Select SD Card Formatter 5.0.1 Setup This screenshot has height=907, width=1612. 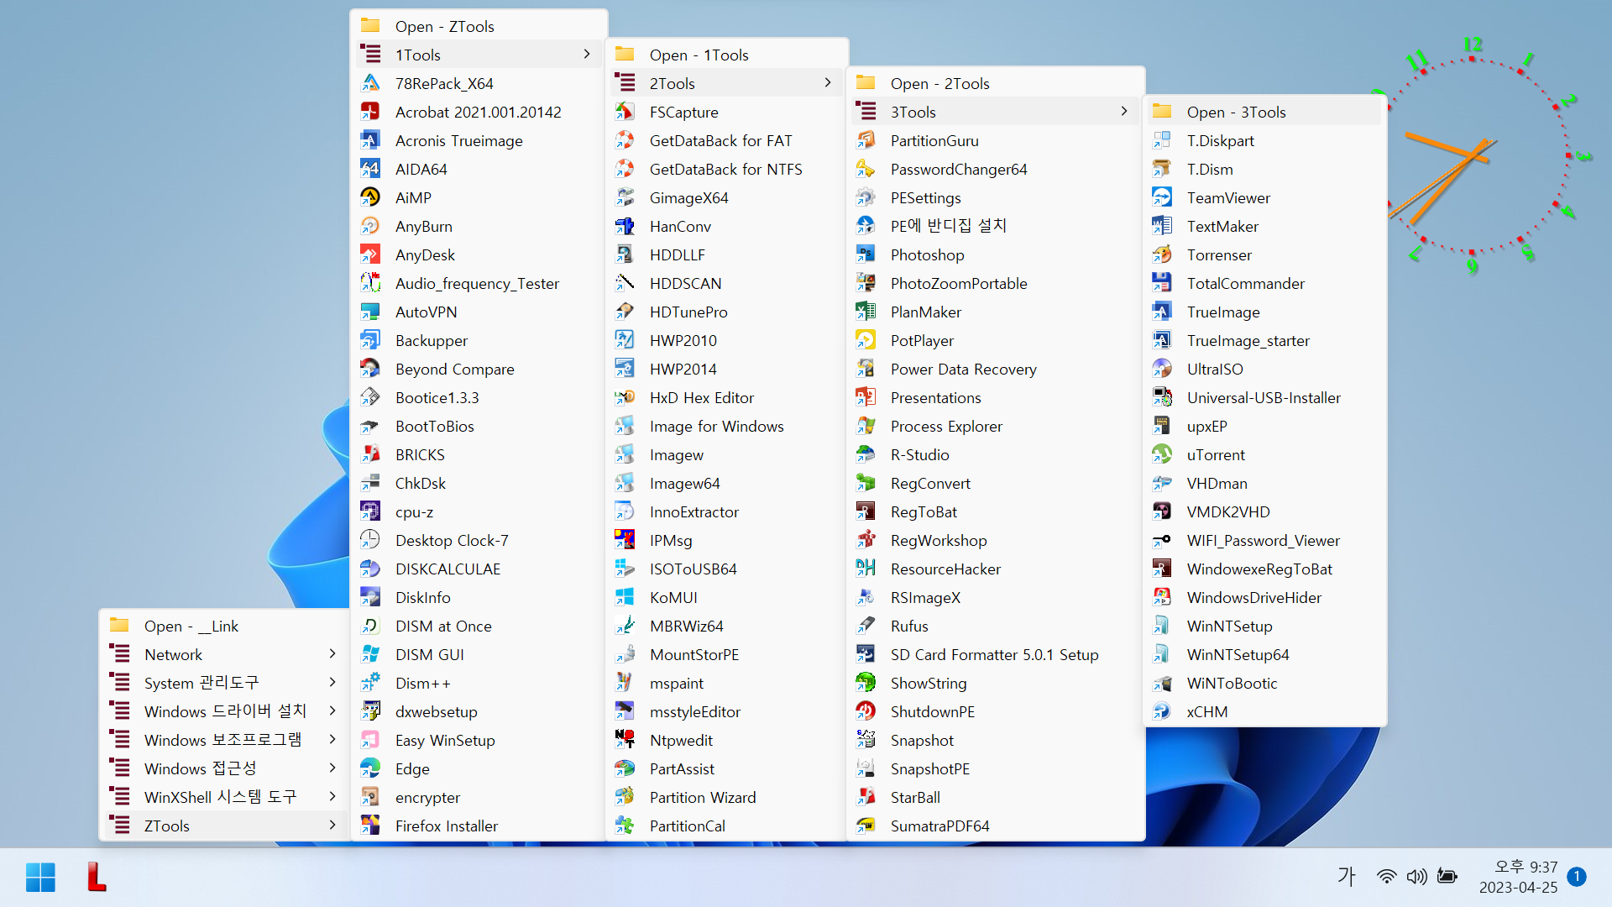(996, 654)
